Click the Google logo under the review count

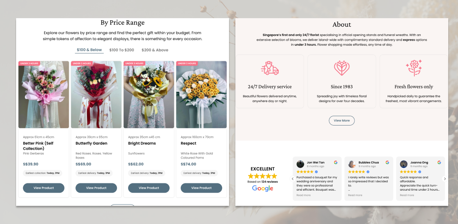pos(263,188)
